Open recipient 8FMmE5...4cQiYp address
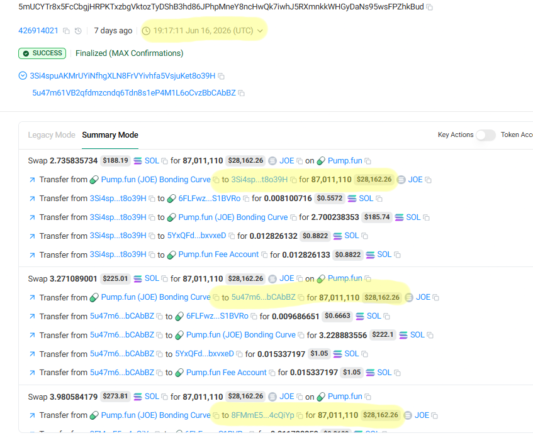 coord(262,415)
